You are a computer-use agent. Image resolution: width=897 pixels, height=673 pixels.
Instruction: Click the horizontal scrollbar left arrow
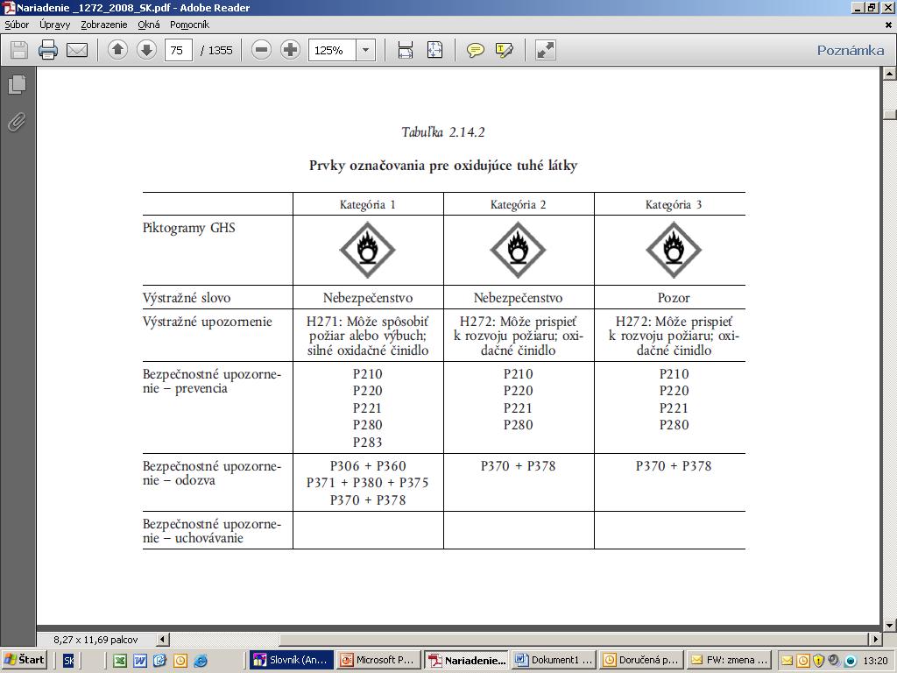(162, 639)
